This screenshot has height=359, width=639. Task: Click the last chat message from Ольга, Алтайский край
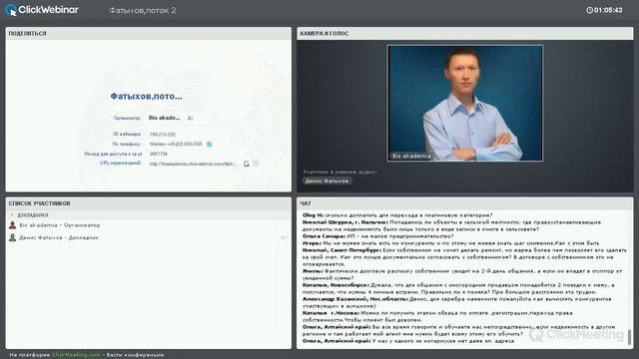coord(408,341)
